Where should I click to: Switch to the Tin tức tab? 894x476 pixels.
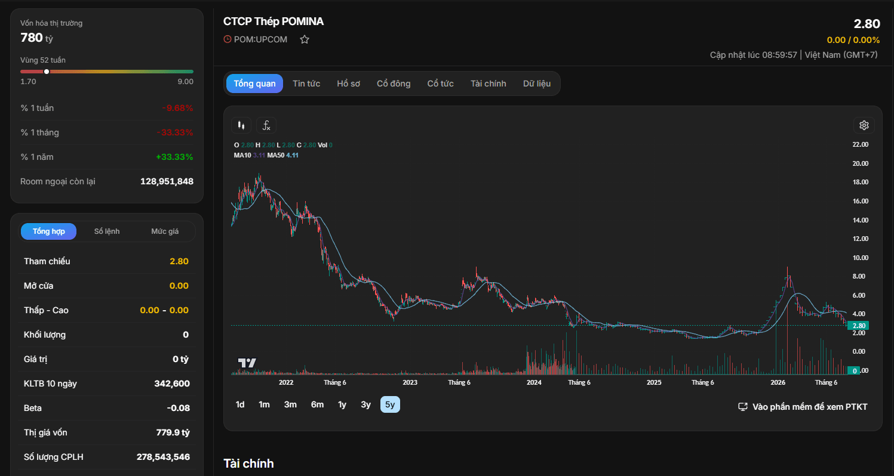306,84
